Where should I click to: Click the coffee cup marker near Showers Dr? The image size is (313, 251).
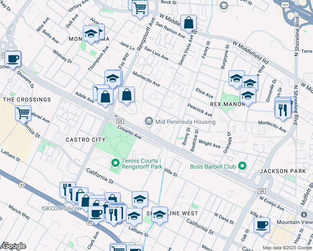click(x=13, y=59)
